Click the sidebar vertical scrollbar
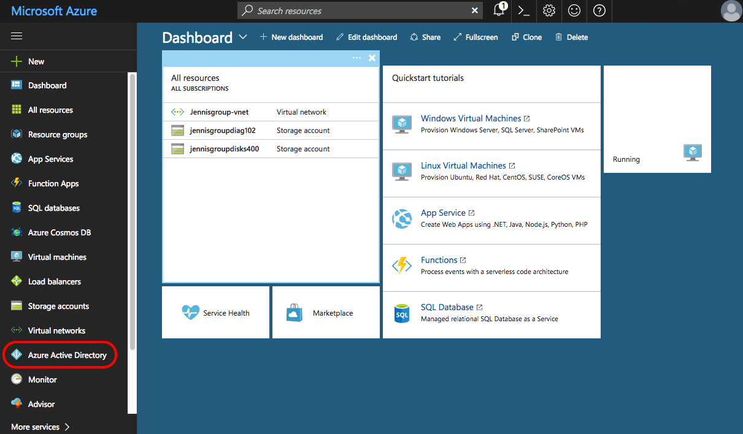 click(132, 211)
